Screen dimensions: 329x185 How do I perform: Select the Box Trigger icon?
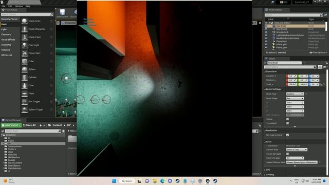point(25,102)
